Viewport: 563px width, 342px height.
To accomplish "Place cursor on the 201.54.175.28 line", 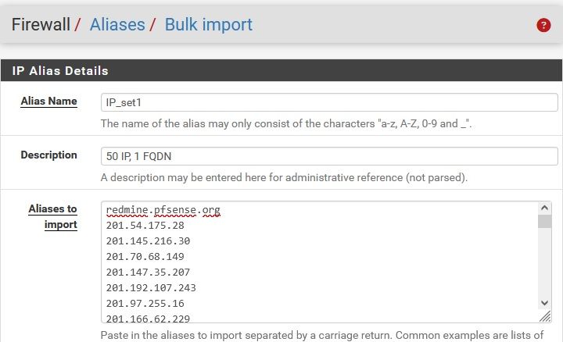I will pos(145,226).
